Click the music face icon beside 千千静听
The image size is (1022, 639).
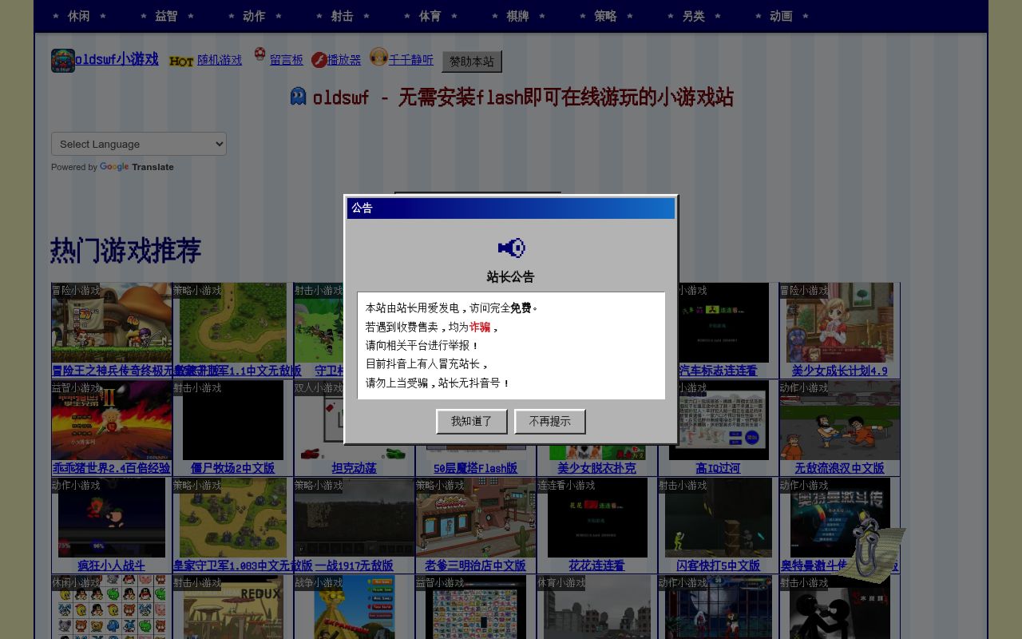click(x=378, y=57)
